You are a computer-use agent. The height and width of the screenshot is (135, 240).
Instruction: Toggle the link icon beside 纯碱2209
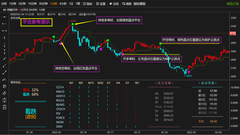[x=4, y=10]
